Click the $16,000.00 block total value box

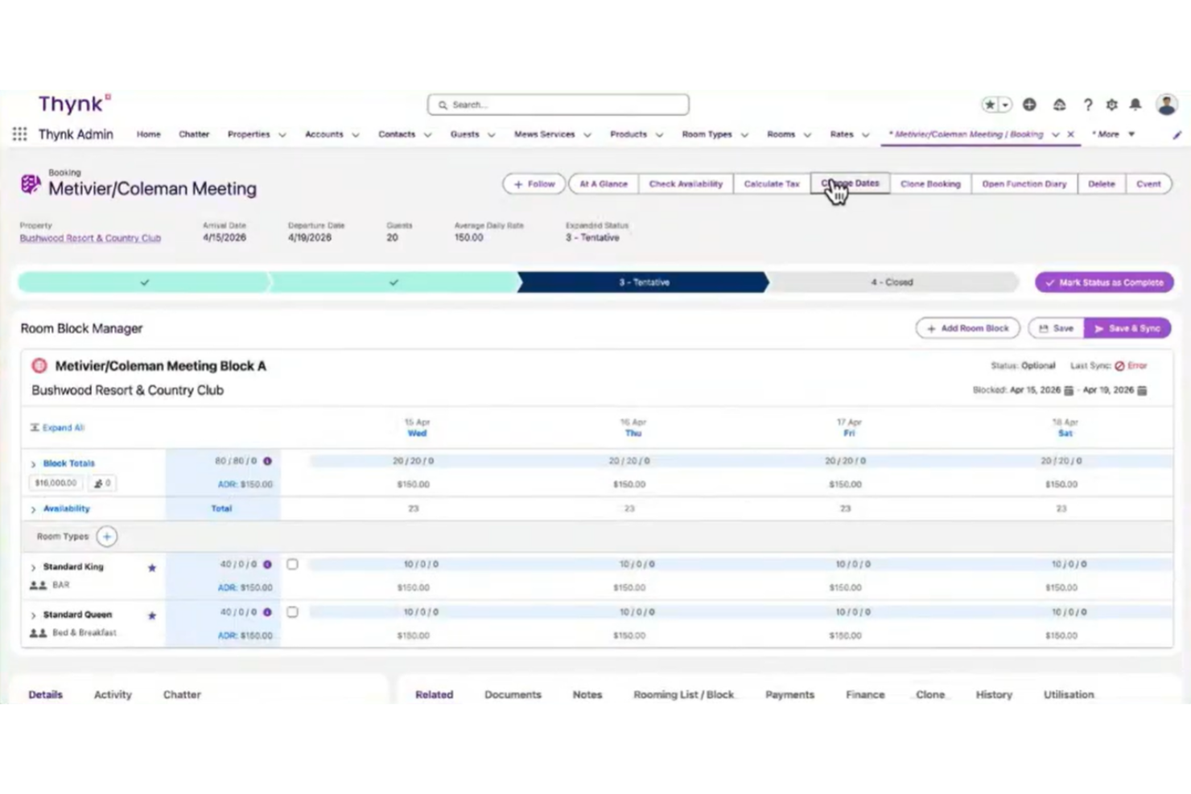pos(56,483)
